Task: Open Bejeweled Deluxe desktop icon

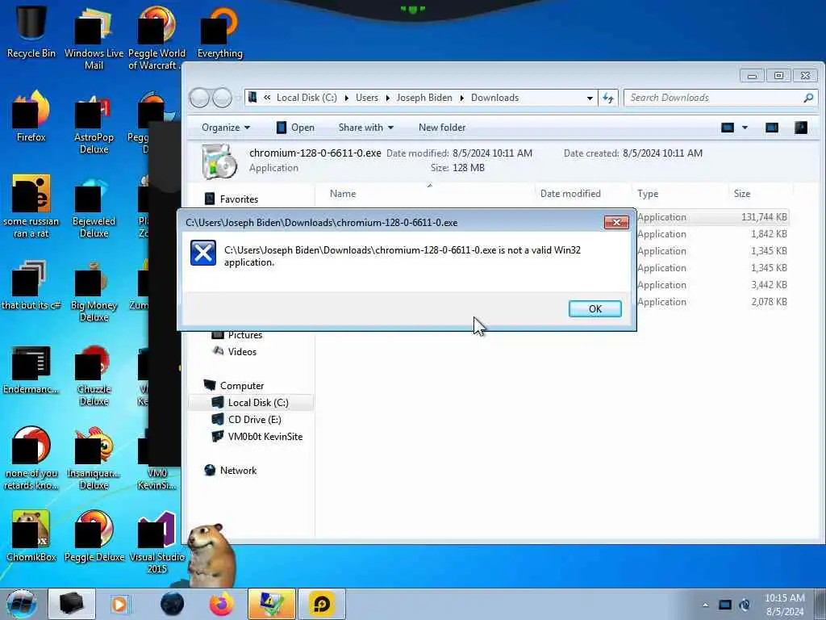Action: (94, 208)
